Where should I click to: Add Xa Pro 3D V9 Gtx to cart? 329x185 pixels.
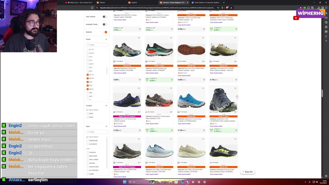click(x=140, y=130)
